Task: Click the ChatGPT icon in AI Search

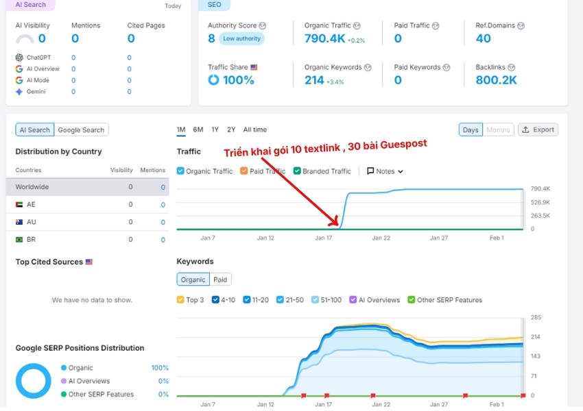Action: point(19,58)
